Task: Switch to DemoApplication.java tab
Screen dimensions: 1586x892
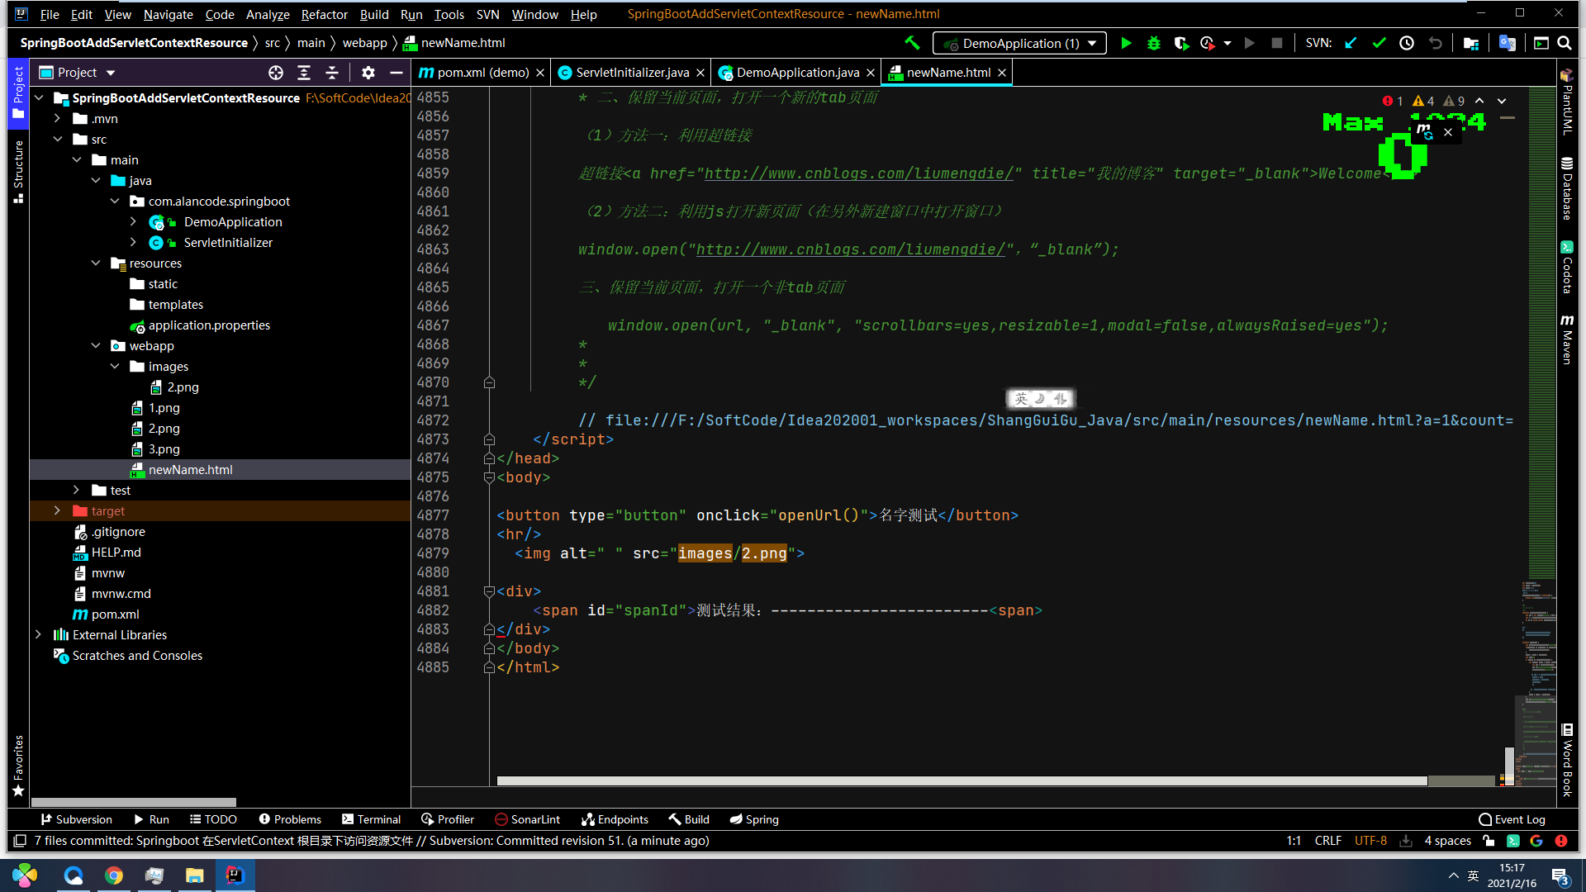Action: pyautogui.click(x=797, y=73)
